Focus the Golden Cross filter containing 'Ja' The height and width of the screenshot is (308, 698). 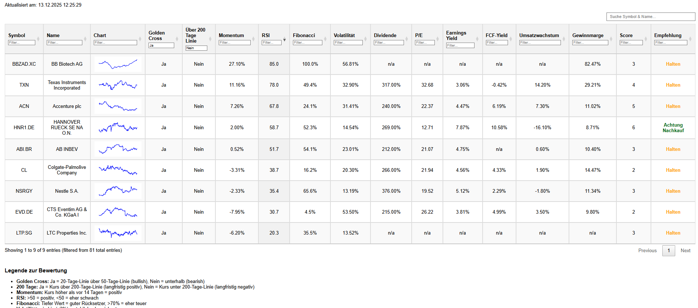(161, 46)
